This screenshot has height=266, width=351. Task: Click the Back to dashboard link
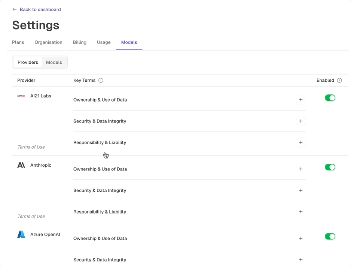40,9
